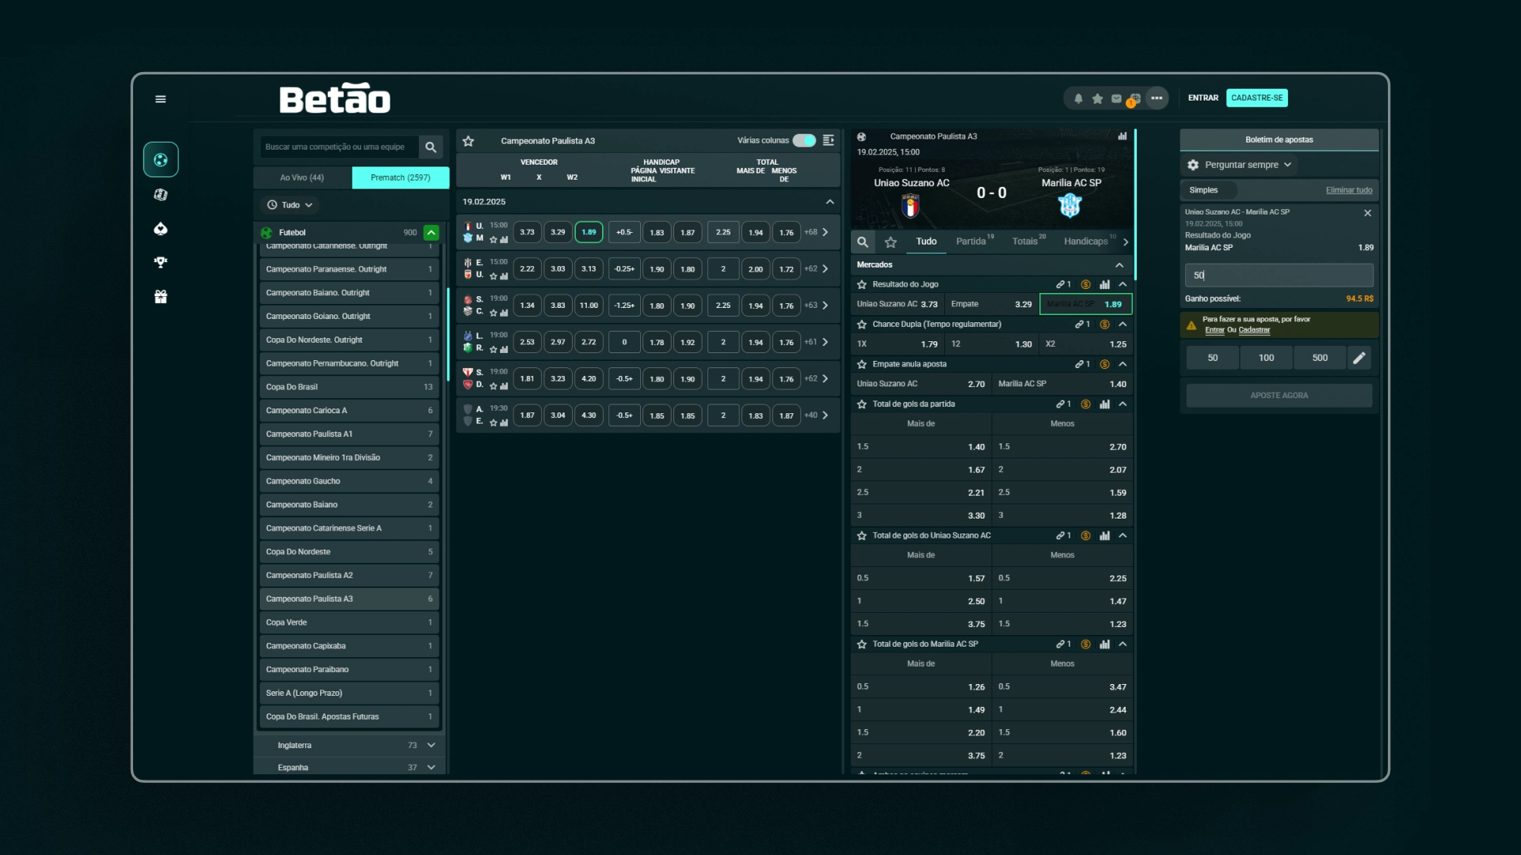This screenshot has width=1521, height=855.
Task: Favorite the Campeonato Paulista A3 league star
Action: (468, 141)
